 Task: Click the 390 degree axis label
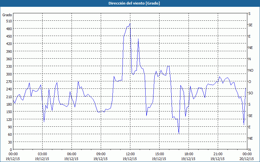[x=9, y=52]
